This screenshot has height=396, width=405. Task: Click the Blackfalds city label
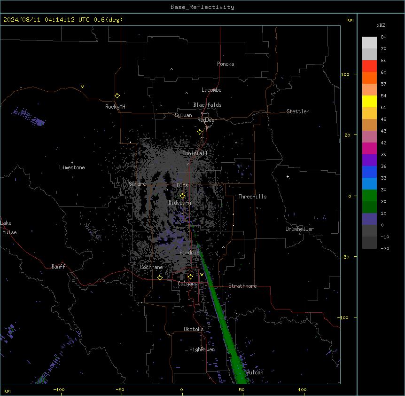point(207,105)
